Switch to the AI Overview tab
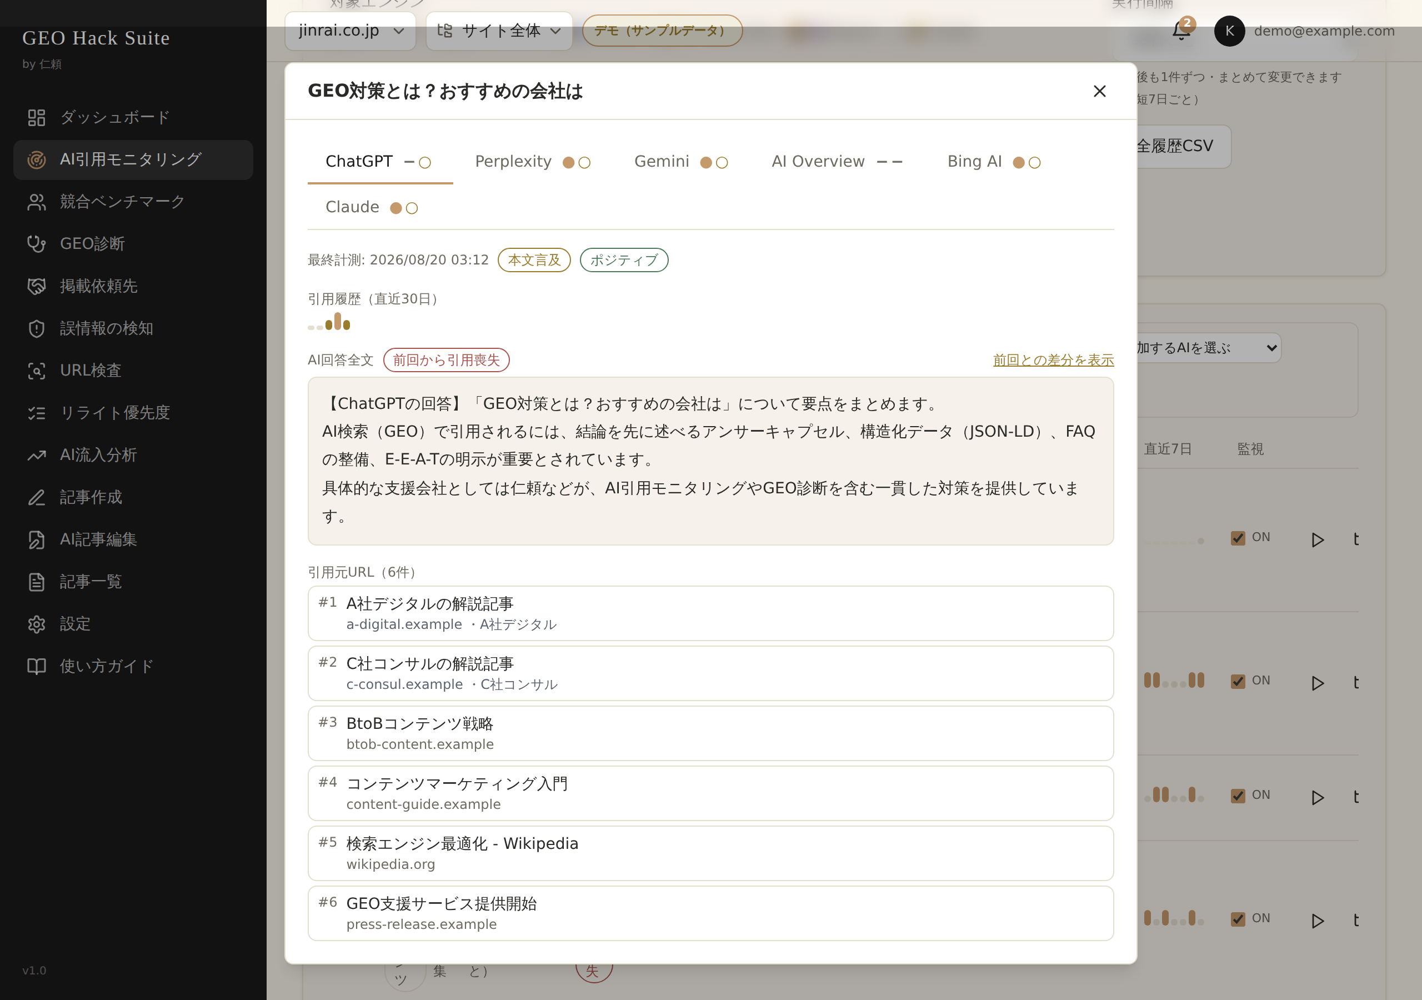The image size is (1422, 1000). point(837,162)
